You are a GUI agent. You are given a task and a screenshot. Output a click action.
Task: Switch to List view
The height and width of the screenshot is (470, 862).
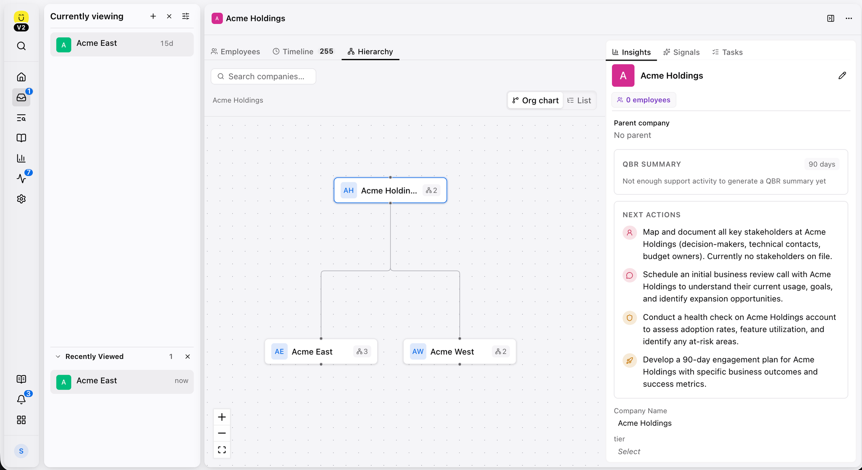(580, 100)
